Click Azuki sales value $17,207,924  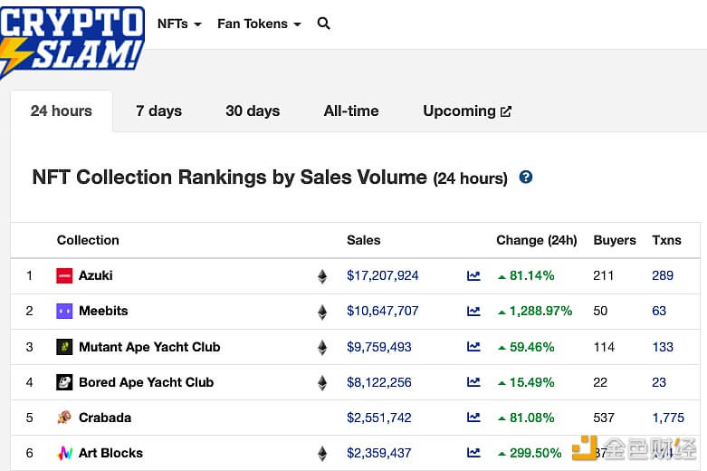coord(382,275)
